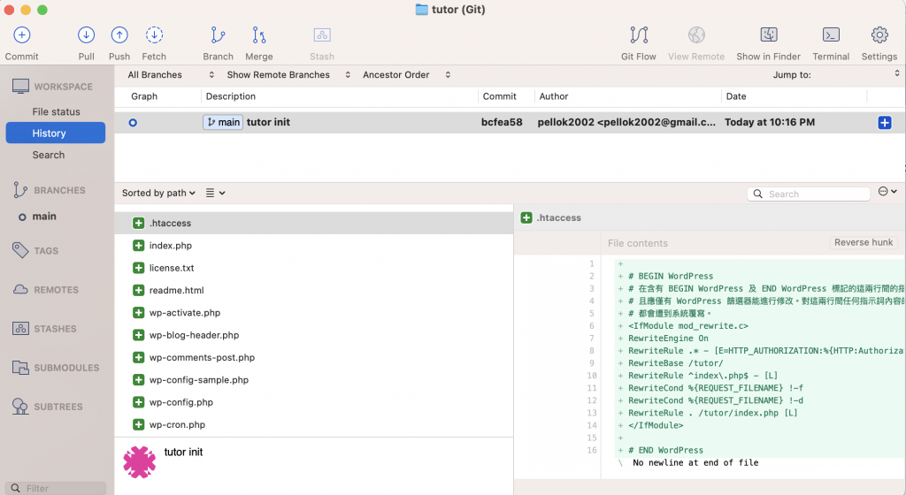
Task: Click the Push toolbar icon
Action: (119, 35)
